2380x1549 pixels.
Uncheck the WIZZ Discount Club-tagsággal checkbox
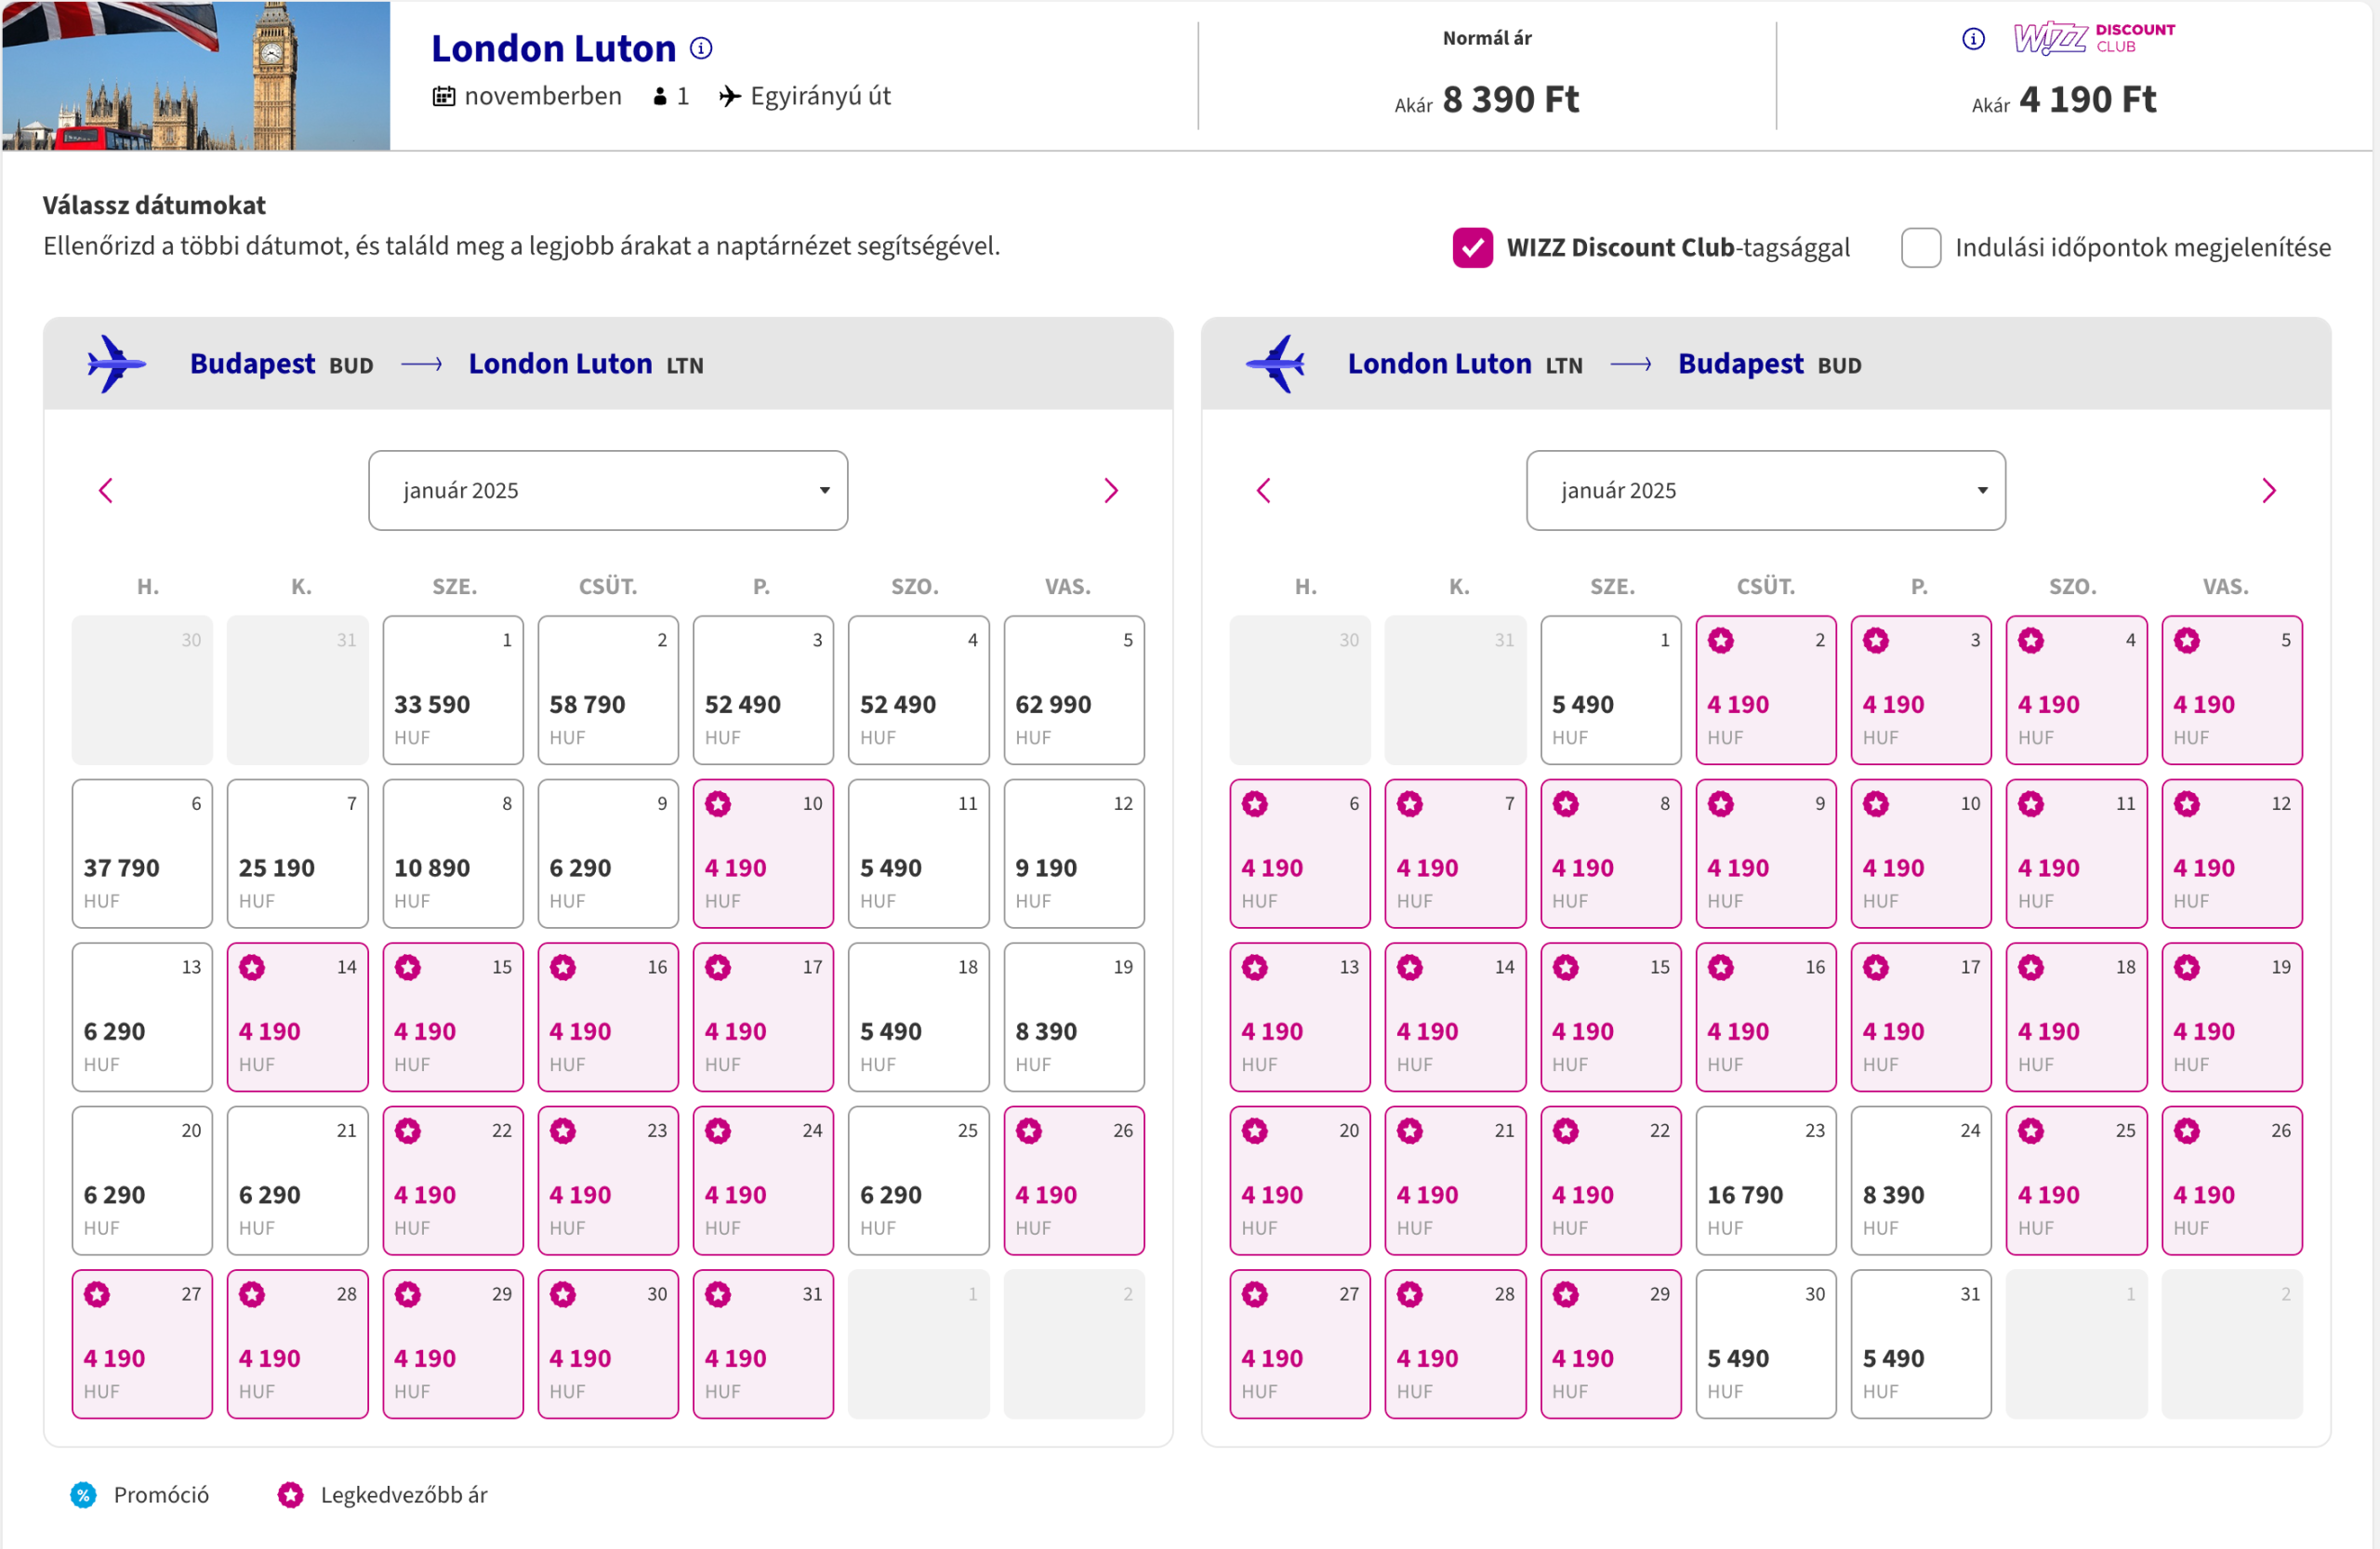click(x=1472, y=247)
